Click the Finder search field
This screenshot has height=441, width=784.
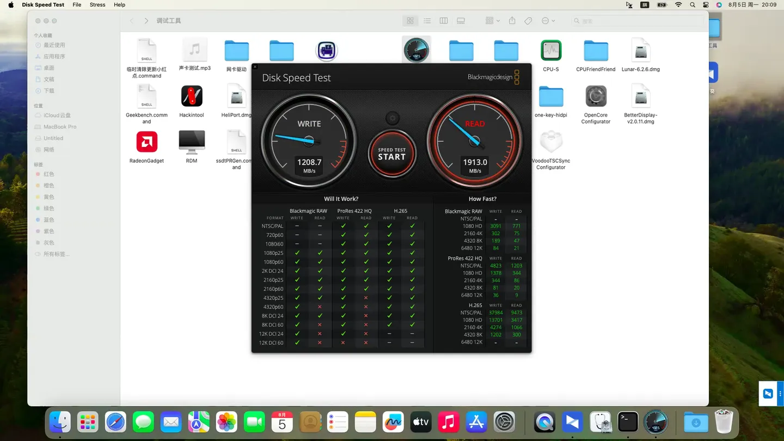coord(637,21)
